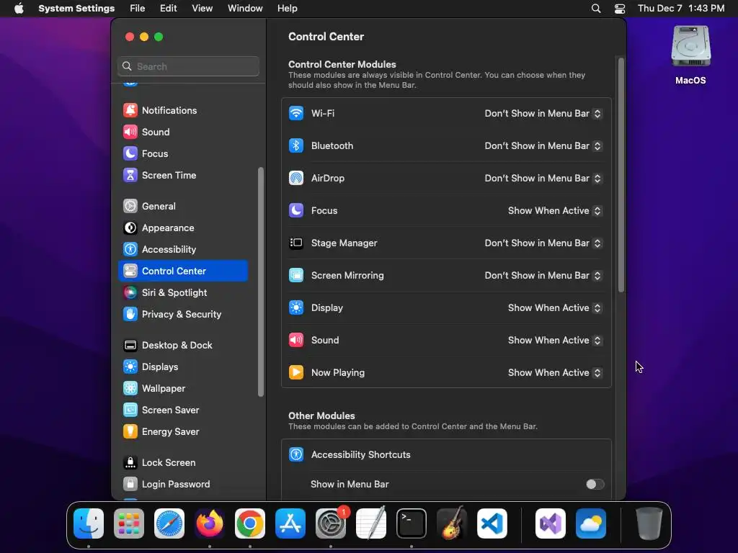This screenshot has width=738, height=553.
Task: Select the Control Center sidebar item
Action: pos(182,271)
